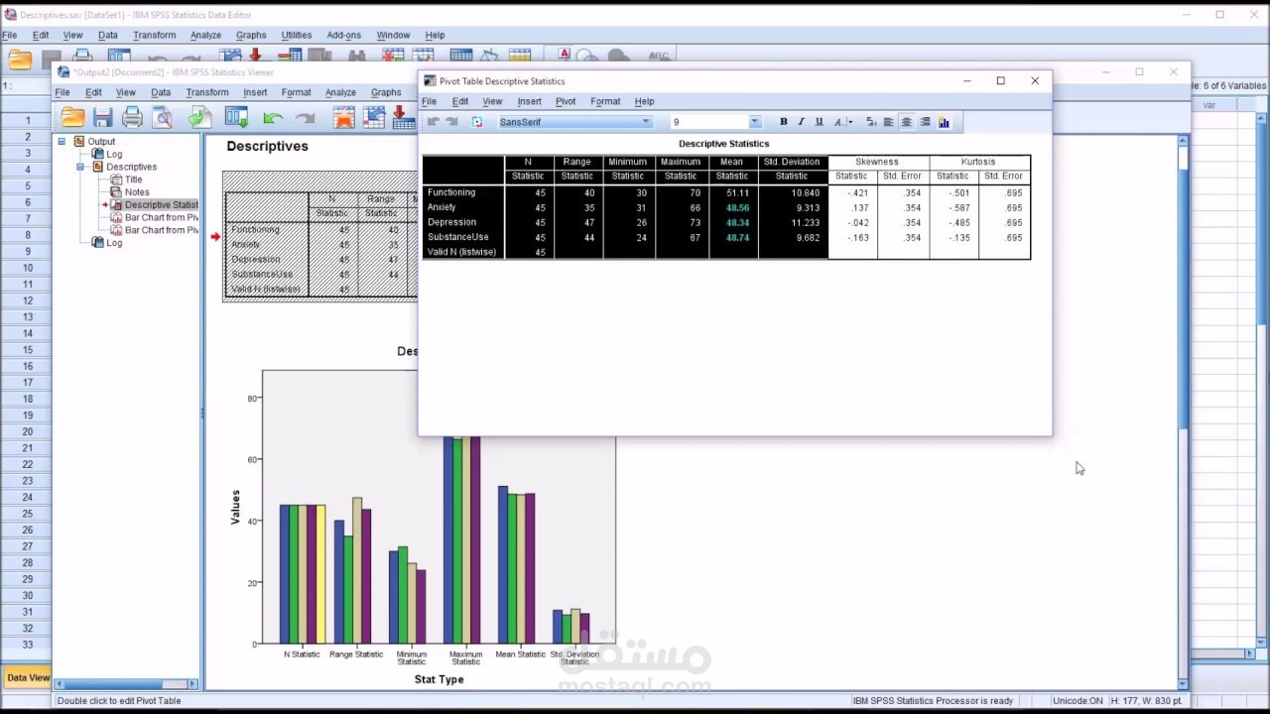The height and width of the screenshot is (714, 1270).
Task: Click Export icon in Viewer toolbar
Action: (200, 118)
